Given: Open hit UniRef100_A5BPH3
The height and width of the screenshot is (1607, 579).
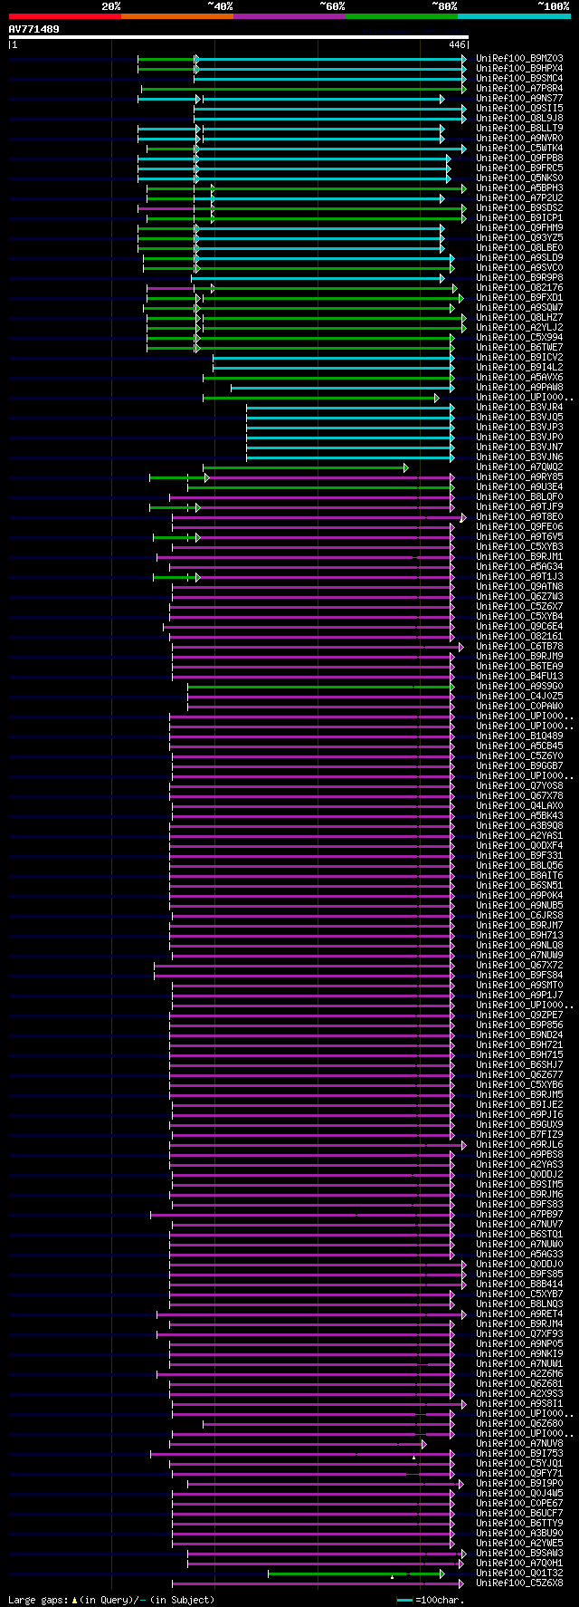Looking at the screenshot, I should (x=519, y=188).
